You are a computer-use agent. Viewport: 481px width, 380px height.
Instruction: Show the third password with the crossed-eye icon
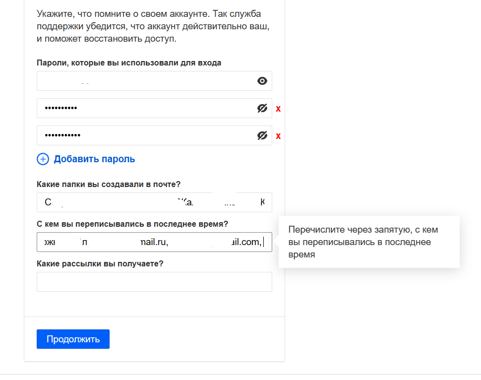(262, 135)
